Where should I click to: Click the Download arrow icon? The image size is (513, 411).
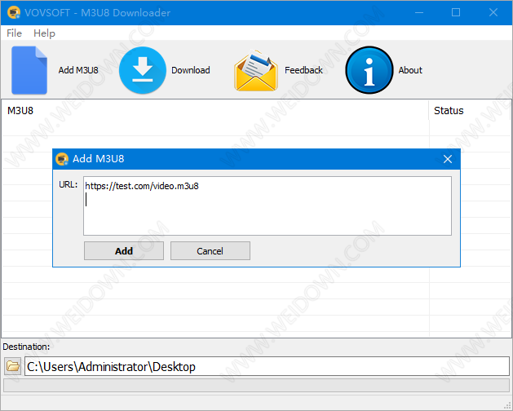coord(142,70)
